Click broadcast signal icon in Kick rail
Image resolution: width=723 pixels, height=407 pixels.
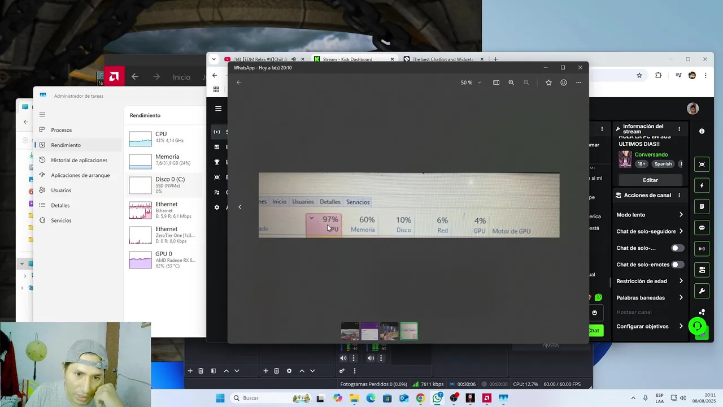(702, 249)
